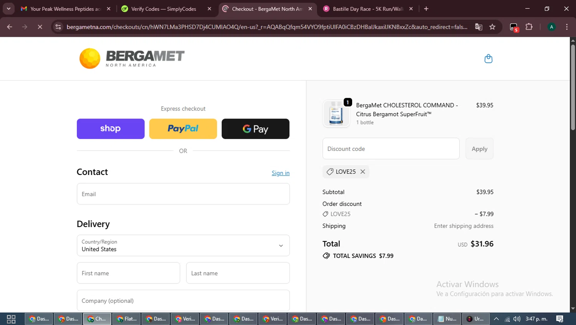
Task: Click the Apply discount button
Action: tap(479, 149)
